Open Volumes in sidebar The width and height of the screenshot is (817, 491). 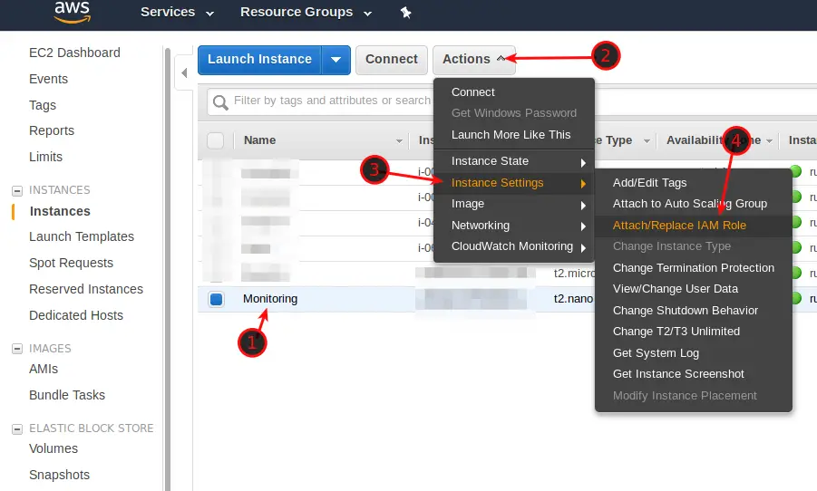tap(53, 448)
